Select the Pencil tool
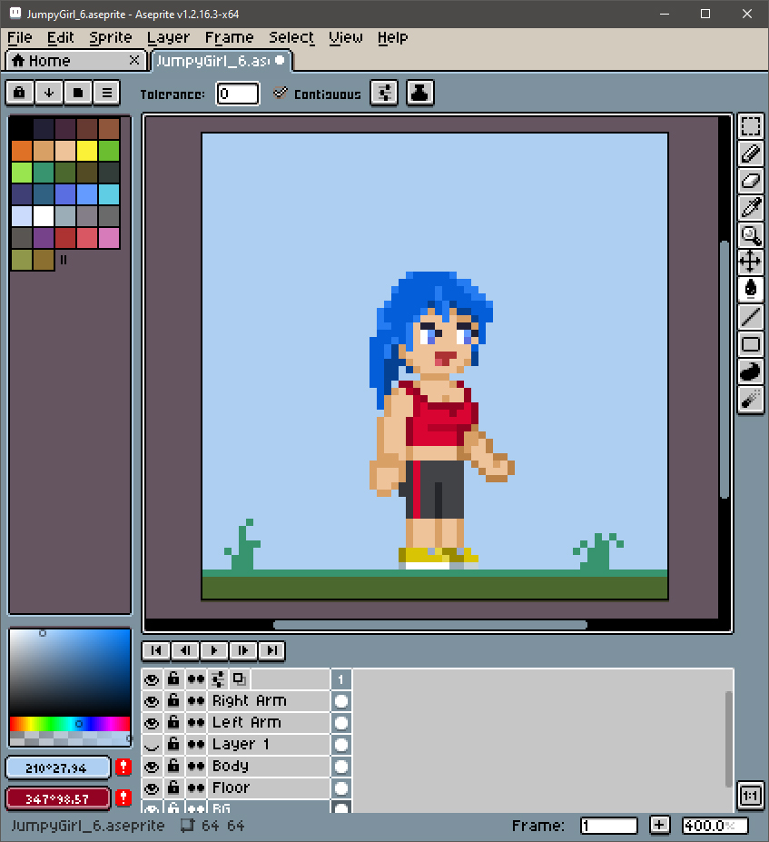Image resolution: width=769 pixels, height=842 pixels. (x=750, y=154)
